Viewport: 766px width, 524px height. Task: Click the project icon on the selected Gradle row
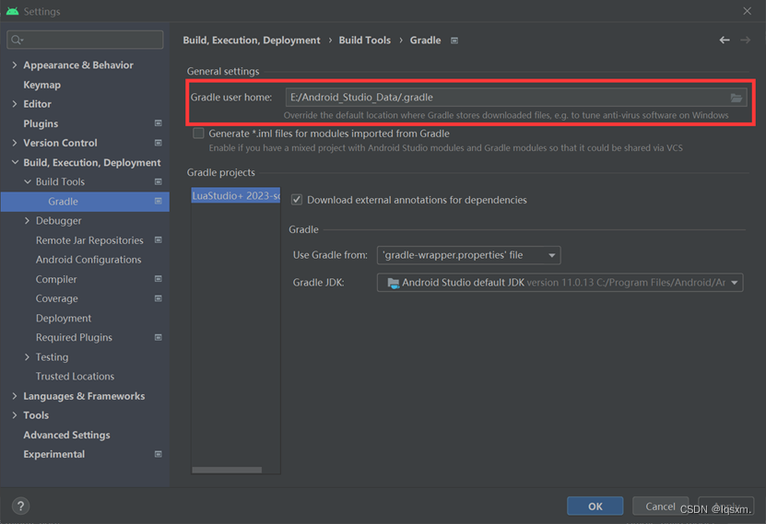tap(159, 201)
